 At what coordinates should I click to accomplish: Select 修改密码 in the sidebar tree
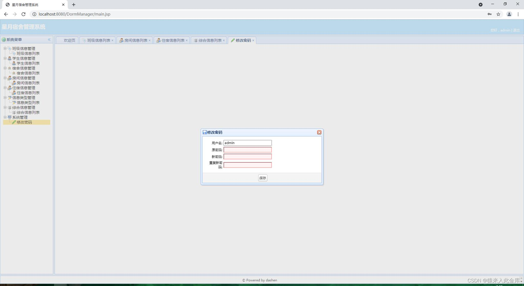tap(24, 122)
